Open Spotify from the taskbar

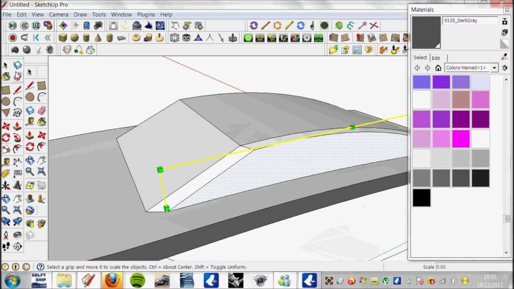pyautogui.click(x=137, y=280)
